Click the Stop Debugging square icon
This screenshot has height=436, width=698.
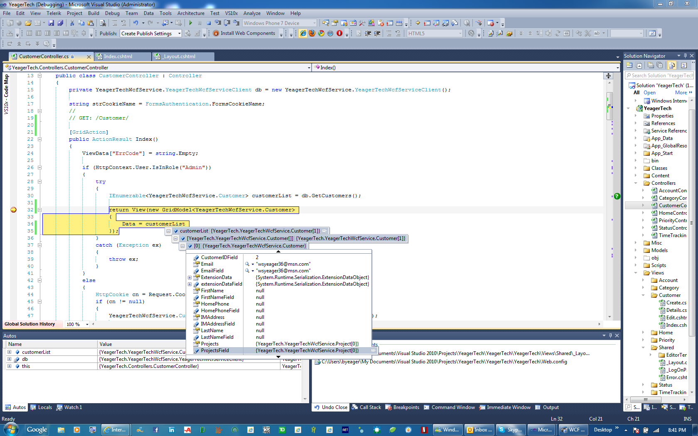pos(209,23)
